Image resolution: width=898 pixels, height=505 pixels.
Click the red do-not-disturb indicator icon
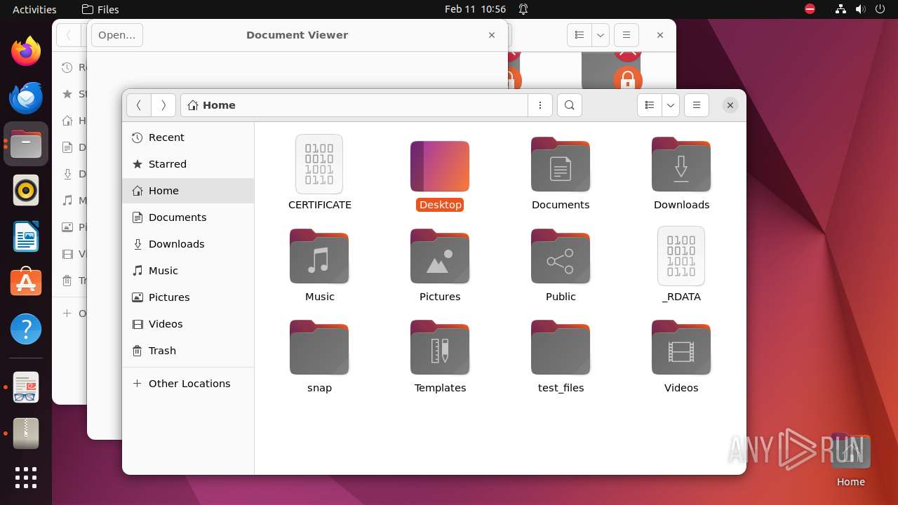click(810, 9)
